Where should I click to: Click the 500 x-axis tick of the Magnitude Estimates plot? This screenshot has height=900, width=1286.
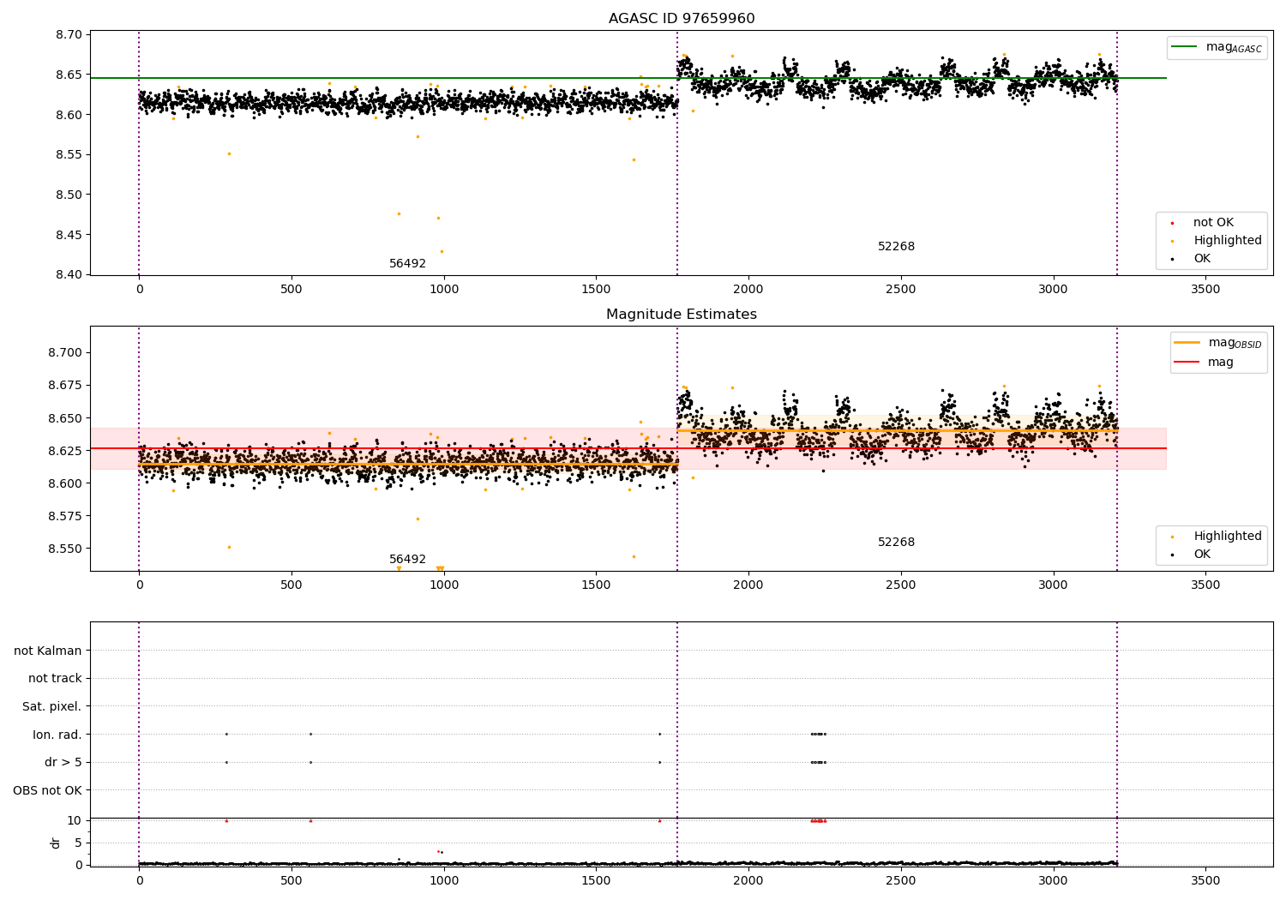tap(291, 585)
